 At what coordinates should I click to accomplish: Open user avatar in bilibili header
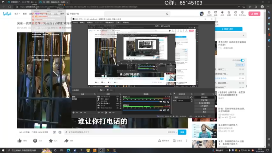tap(202, 14)
